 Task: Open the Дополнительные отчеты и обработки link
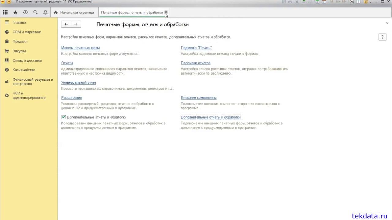coord(211,117)
